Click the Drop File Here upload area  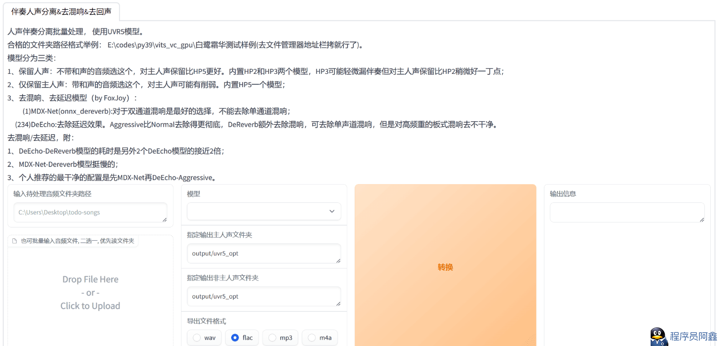click(90, 293)
